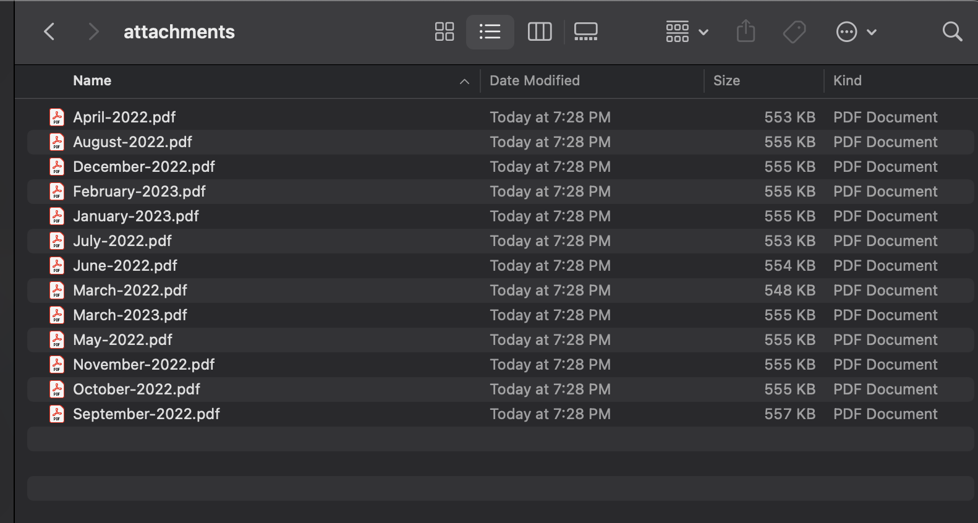The width and height of the screenshot is (978, 523).
Task: Select the file name June-2022.pdf
Action: click(x=125, y=266)
